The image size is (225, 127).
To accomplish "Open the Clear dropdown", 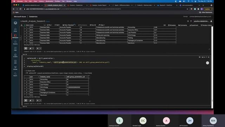I will click(102, 25).
